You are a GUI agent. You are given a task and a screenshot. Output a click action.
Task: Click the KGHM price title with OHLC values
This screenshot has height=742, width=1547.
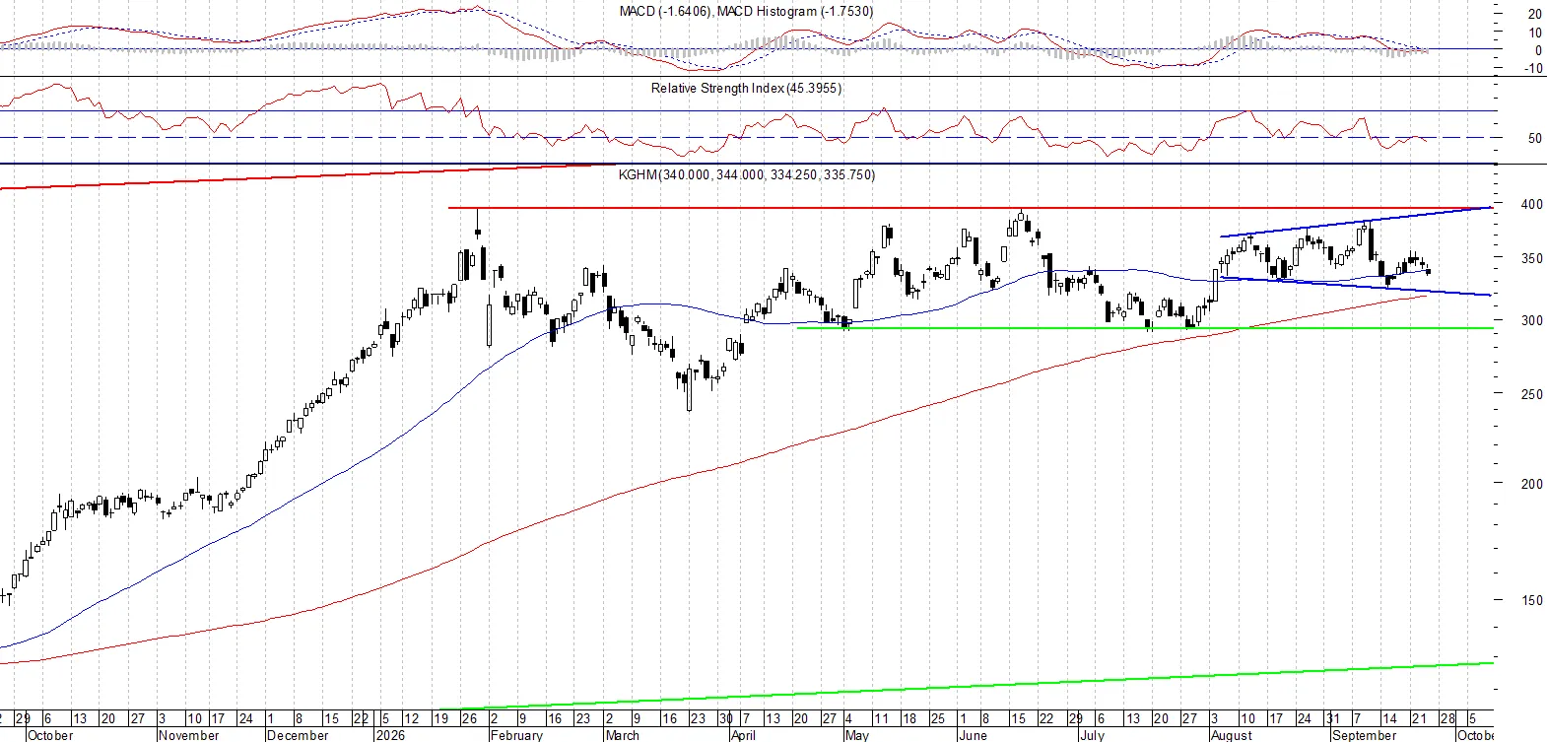click(747, 175)
